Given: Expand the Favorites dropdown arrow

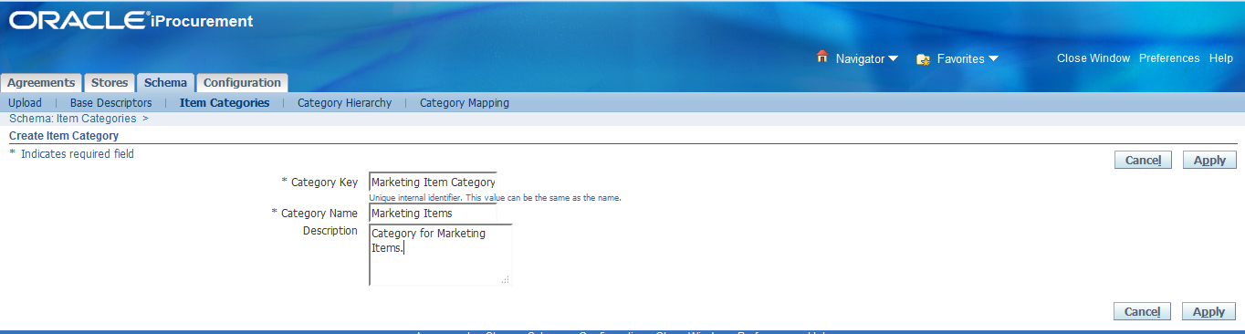Looking at the screenshot, I should point(993,58).
